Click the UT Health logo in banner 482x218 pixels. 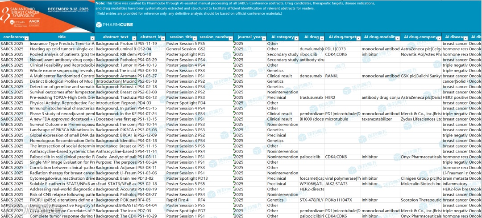tap(18, 23)
